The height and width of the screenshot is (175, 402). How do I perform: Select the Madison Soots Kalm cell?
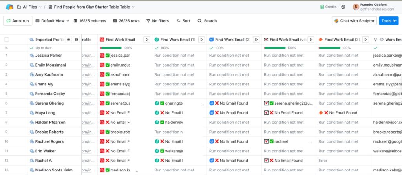(x=54, y=170)
